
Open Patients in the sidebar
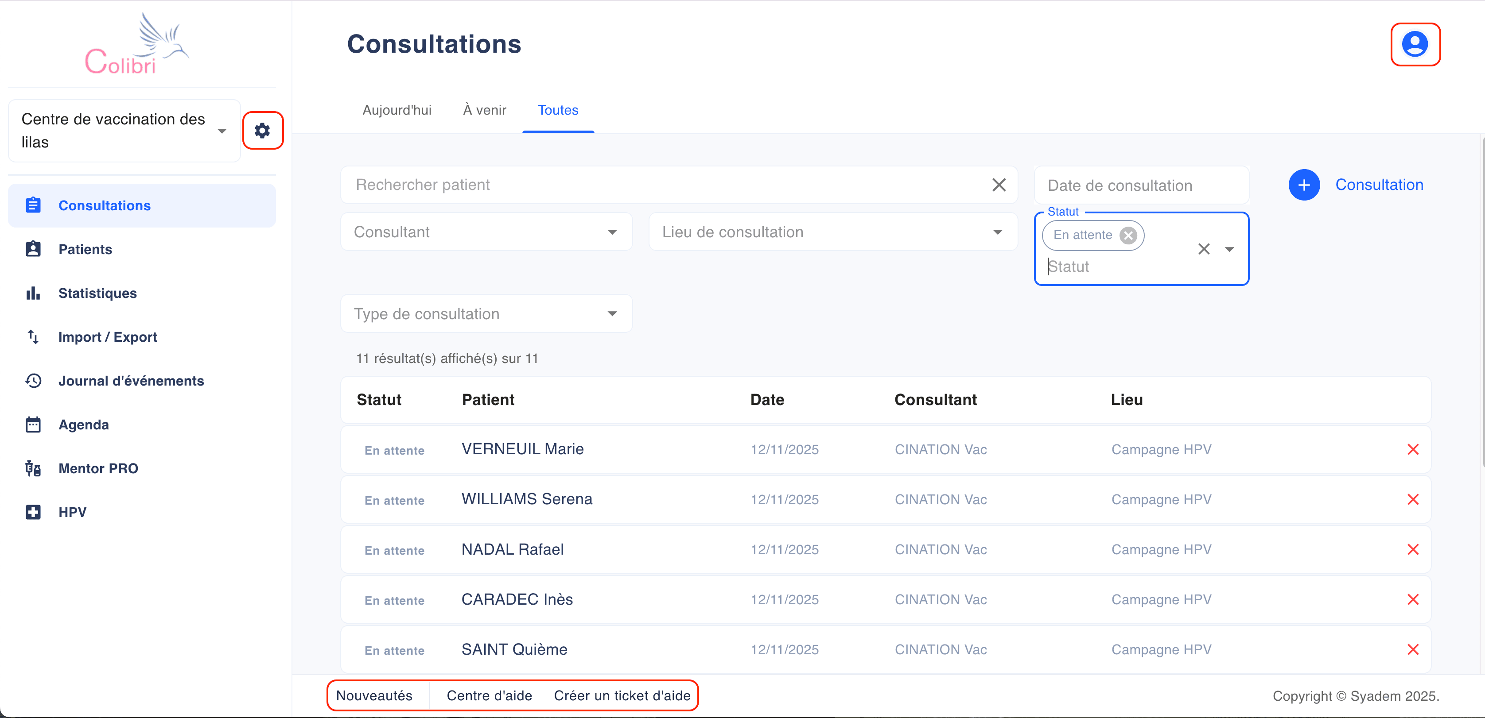click(x=142, y=249)
